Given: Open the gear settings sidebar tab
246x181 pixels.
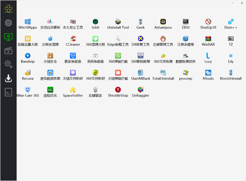Looking at the screenshot, I should pyautogui.click(x=8, y=64).
